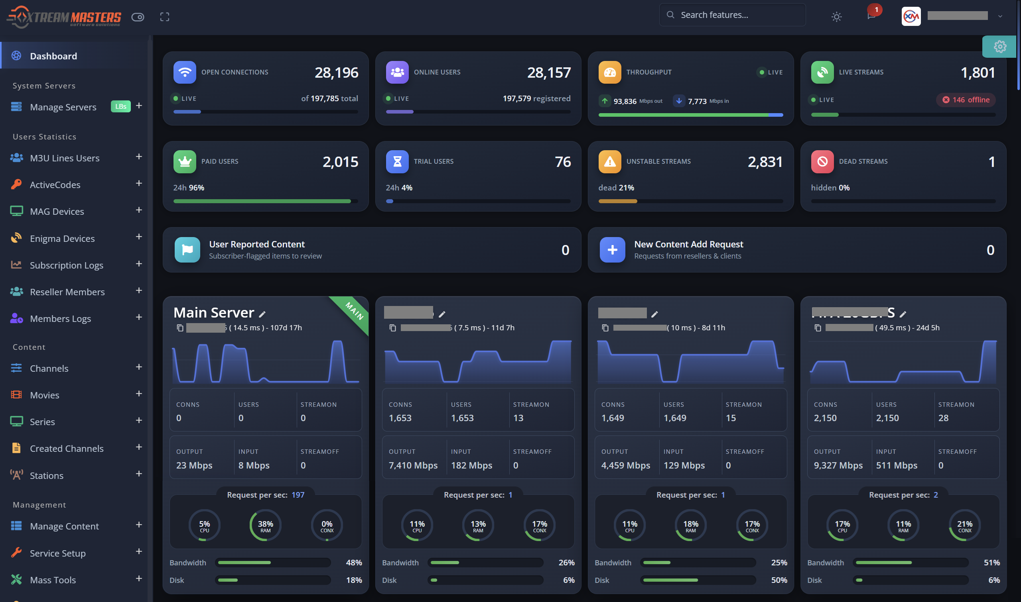1021x602 pixels.
Task: Click the Main Server traffic graph
Action: coord(266,361)
